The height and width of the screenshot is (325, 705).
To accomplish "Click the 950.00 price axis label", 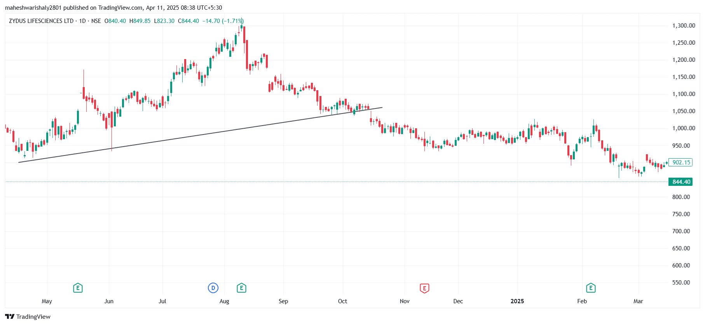I will (x=681, y=146).
